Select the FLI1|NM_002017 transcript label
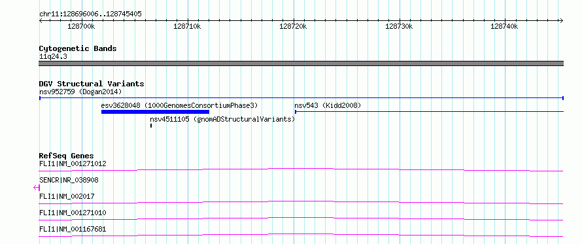Screen dimensions: 582x244 tap(67, 196)
